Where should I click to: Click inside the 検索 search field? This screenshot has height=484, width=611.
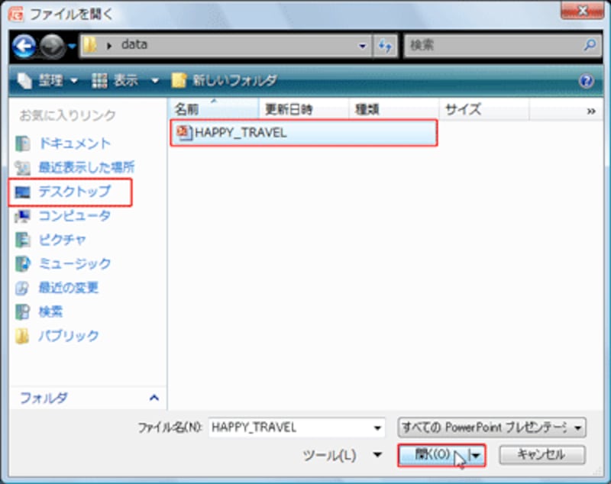click(493, 46)
